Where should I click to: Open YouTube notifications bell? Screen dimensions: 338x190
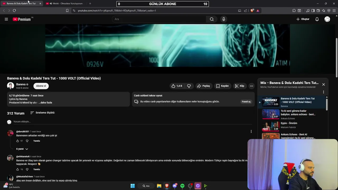pyautogui.click(x=317, y=19)
